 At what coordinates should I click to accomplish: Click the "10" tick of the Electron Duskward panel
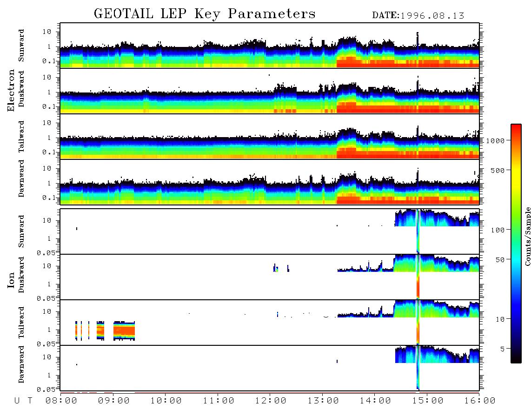tap(47, 77)
